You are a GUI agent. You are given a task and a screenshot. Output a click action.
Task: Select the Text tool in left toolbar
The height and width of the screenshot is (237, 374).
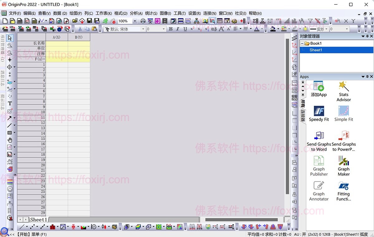[10, 104]
